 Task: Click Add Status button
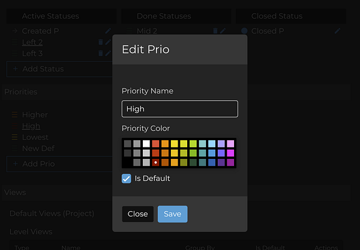coord(43,69)
